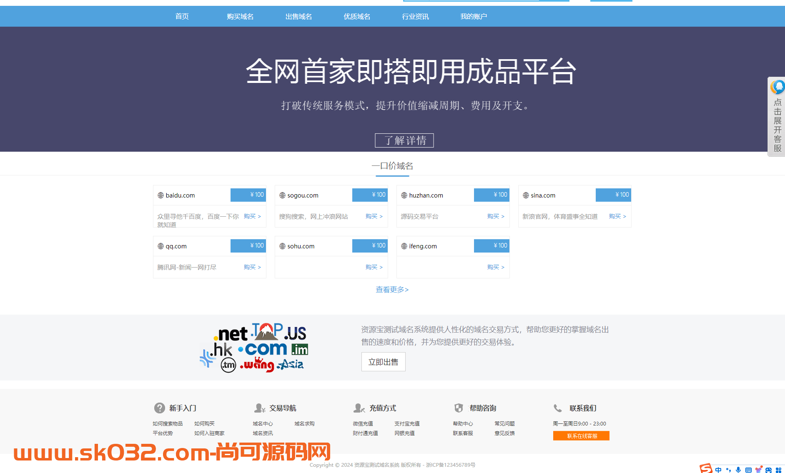The image size is (785, 473).
Task: Open the 购买域名 navigation menu item
Action: [240, 16]
